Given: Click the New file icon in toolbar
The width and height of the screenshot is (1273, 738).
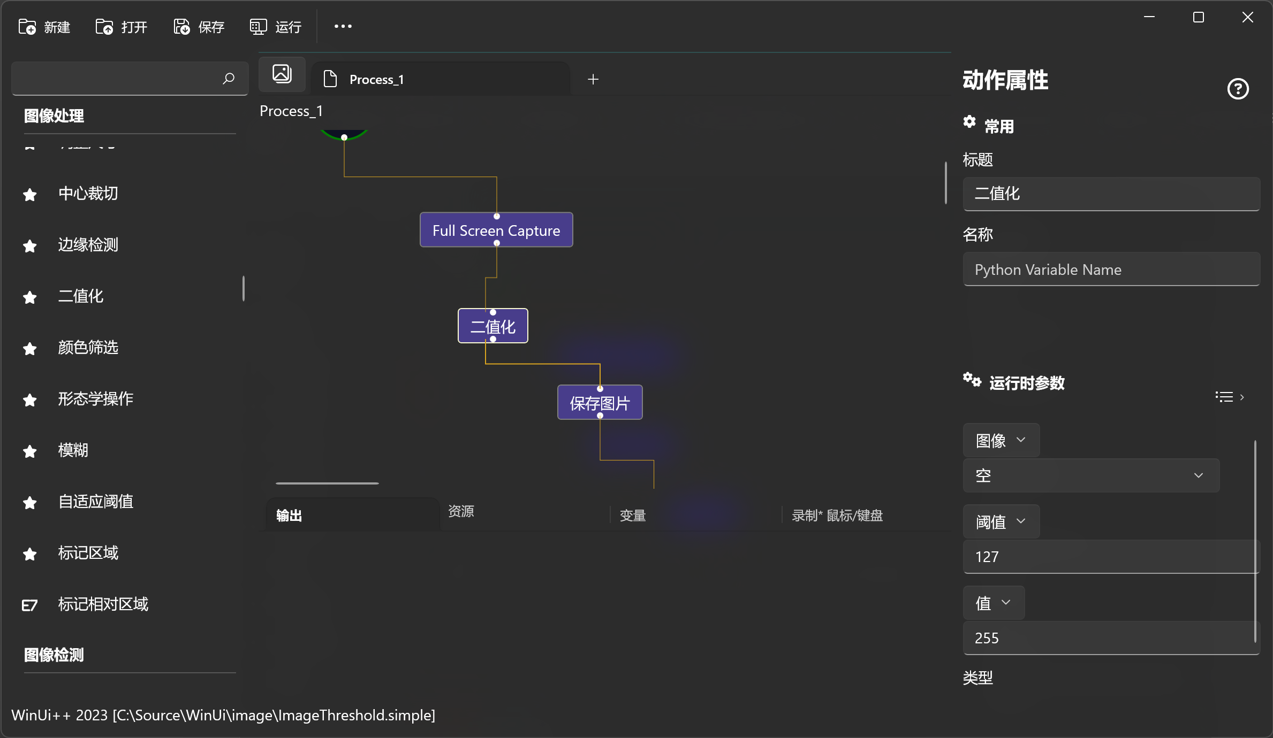Looking at the screenshot, I should click(x=27, y=27).
